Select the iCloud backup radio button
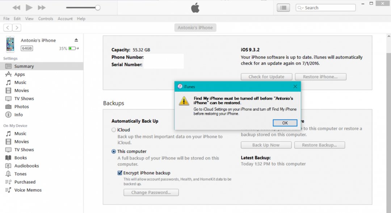 (x=114, y=130)
